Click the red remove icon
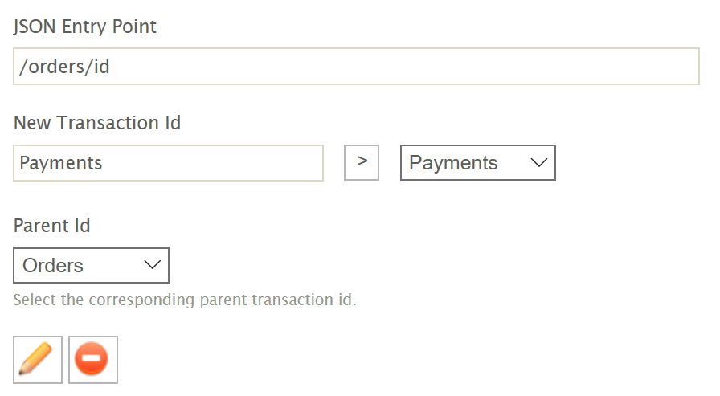This screenshot has height=396, width=720. [x=93, y=360]
